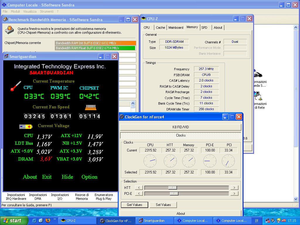
Task: Click the K8 FID/VID button in ClockGen
Action: tap(180, 127)
